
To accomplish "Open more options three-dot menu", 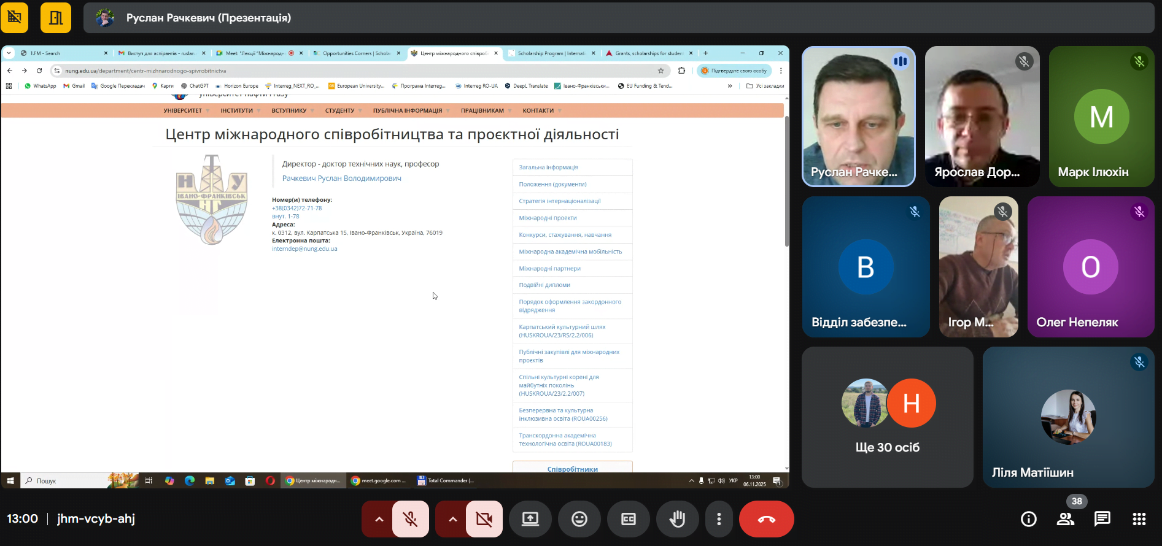I will (719, 519).
